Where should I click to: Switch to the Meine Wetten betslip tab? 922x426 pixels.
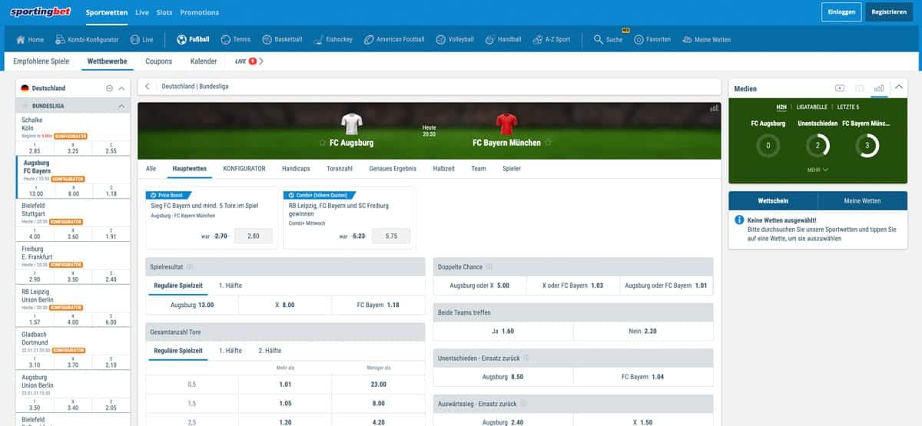click(862, 200)
